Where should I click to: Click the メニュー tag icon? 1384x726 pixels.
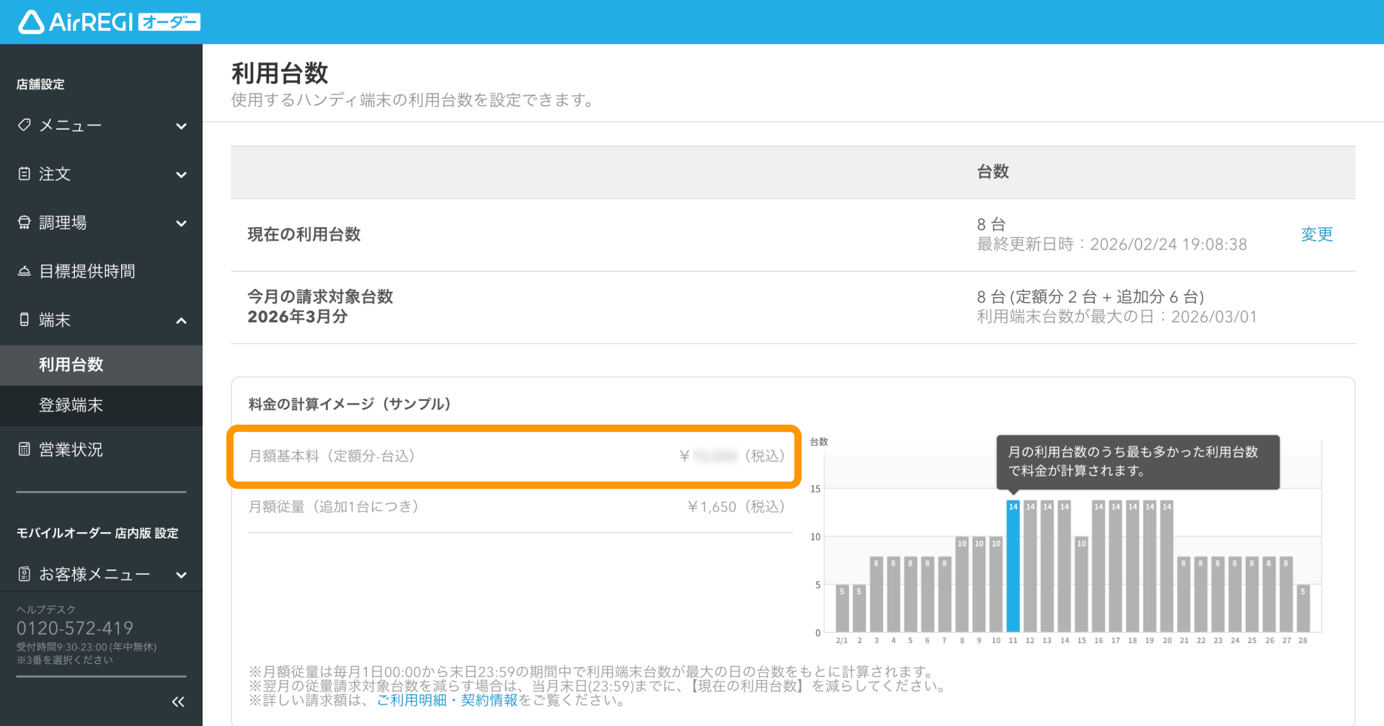[x=25, y=125]
